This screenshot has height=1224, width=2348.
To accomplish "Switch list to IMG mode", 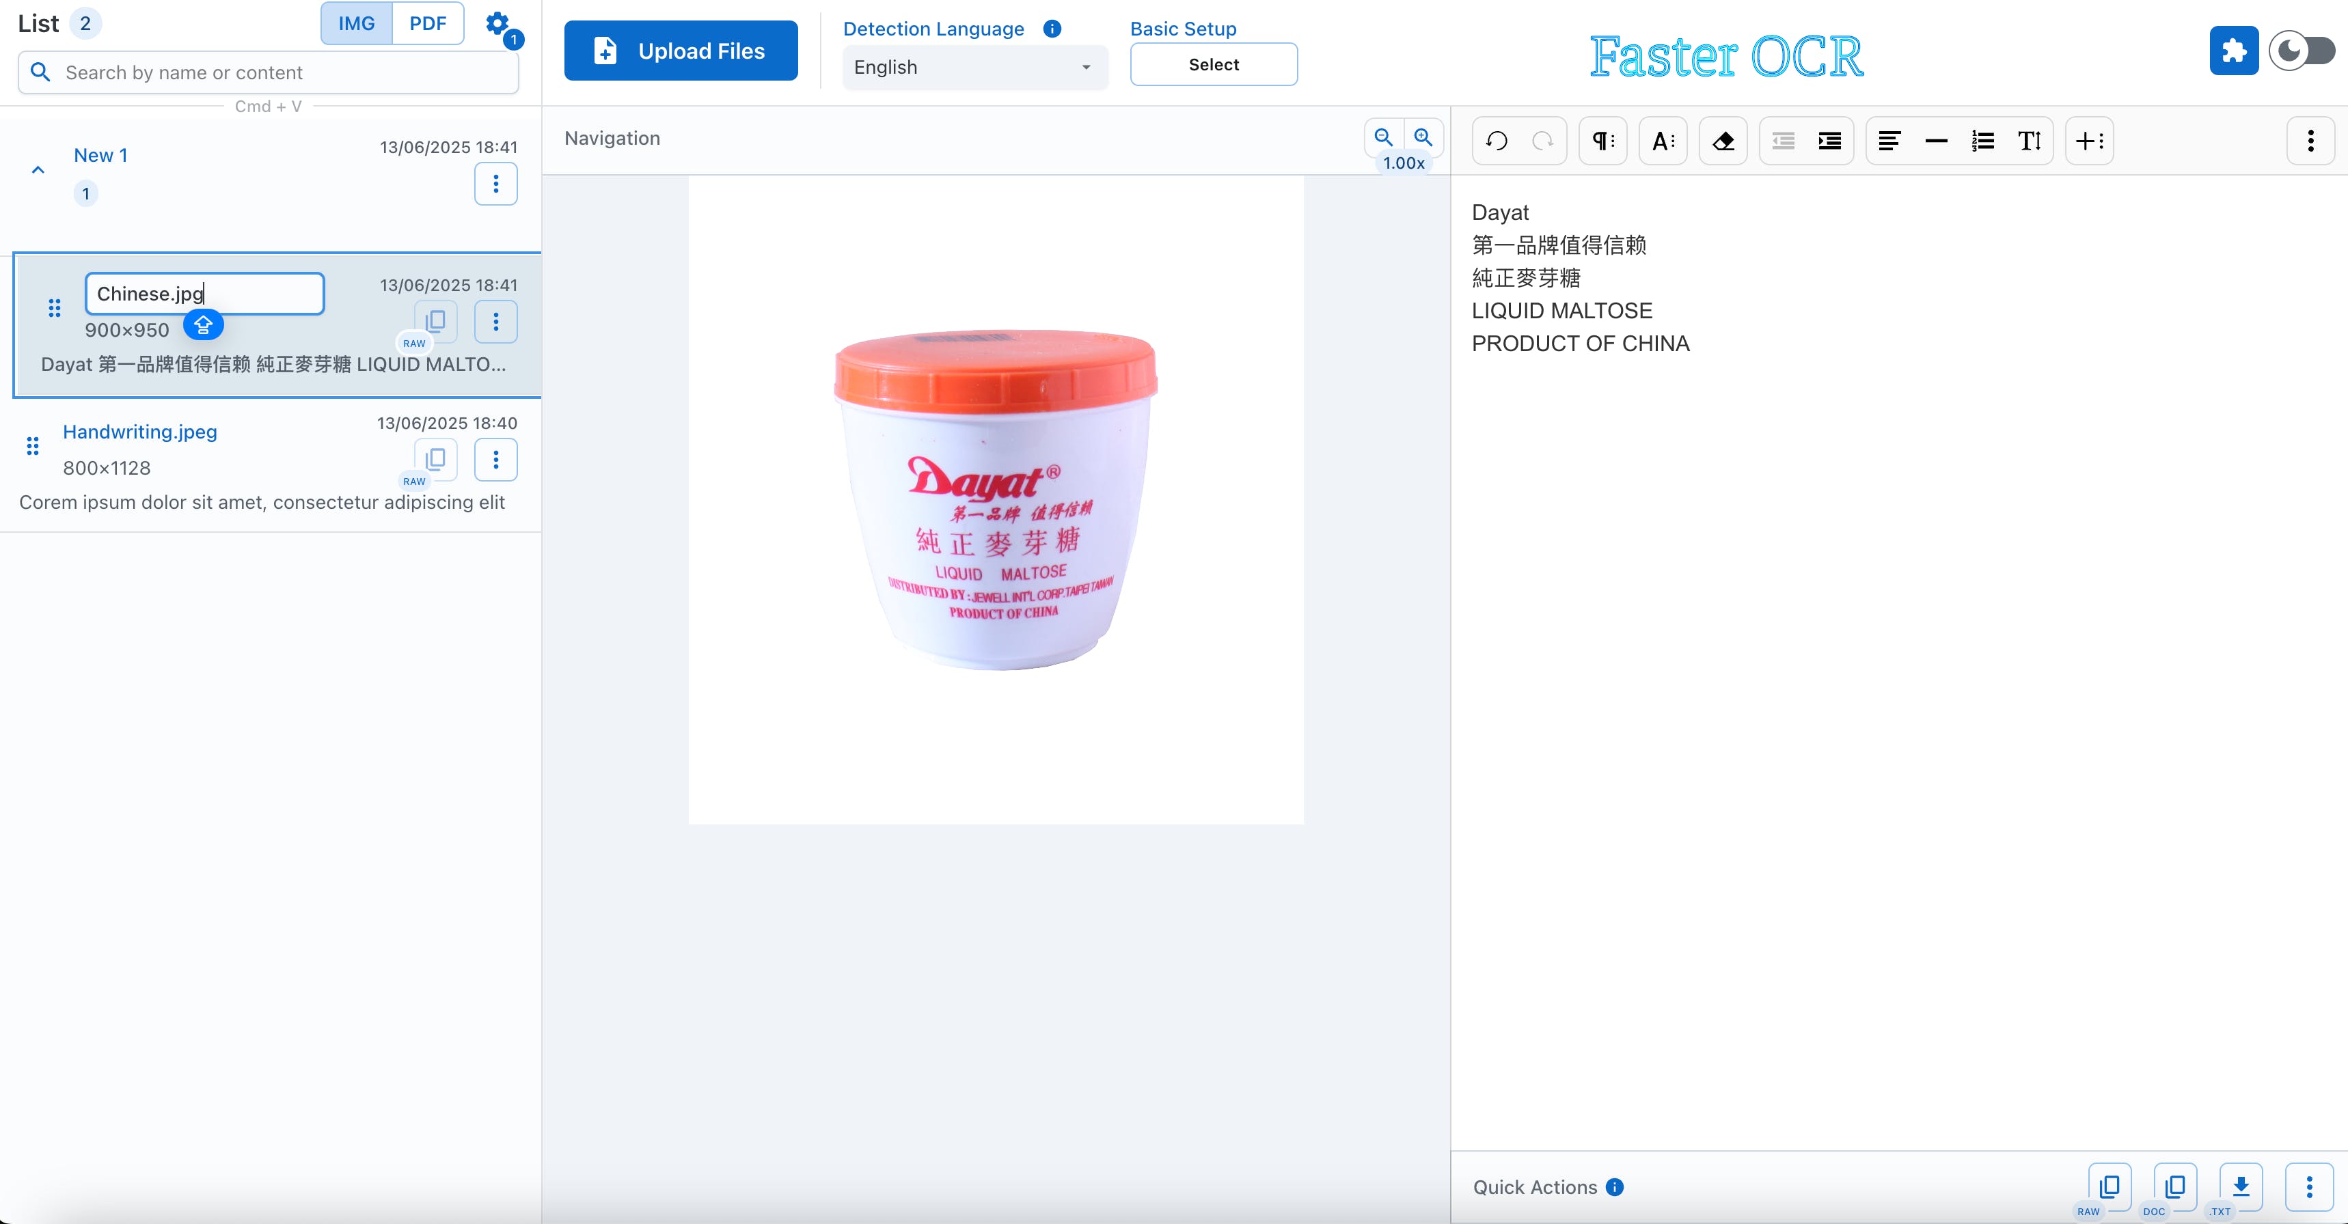I will [x=357, y=24].
